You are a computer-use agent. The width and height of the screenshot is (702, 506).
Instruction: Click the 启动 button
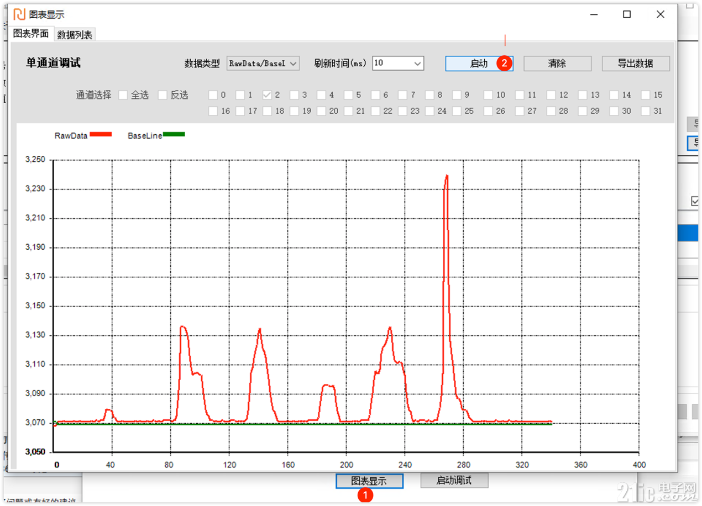(x=479, y=64)
